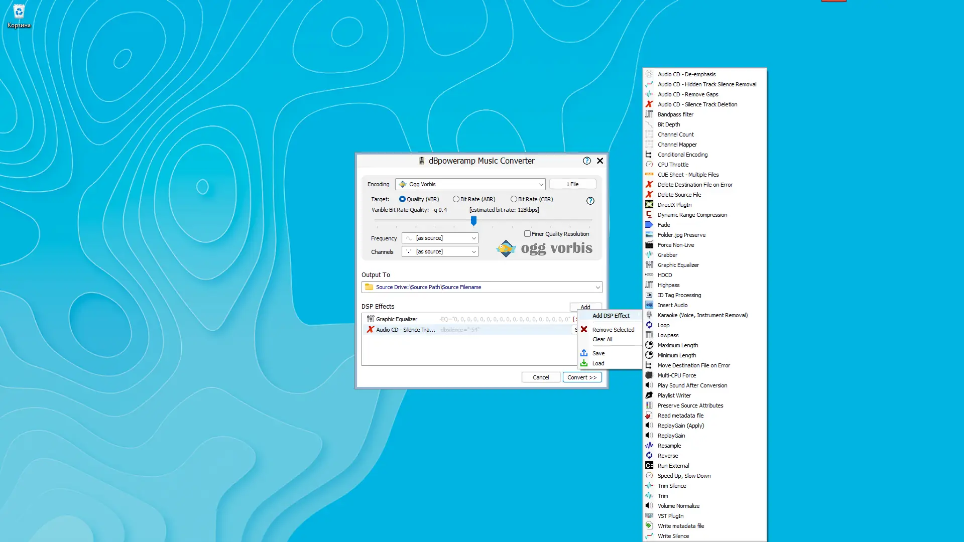Click the variable bit rate quality slider handle
The height and width of the screenshot is (542, 964).
[473, 220]
